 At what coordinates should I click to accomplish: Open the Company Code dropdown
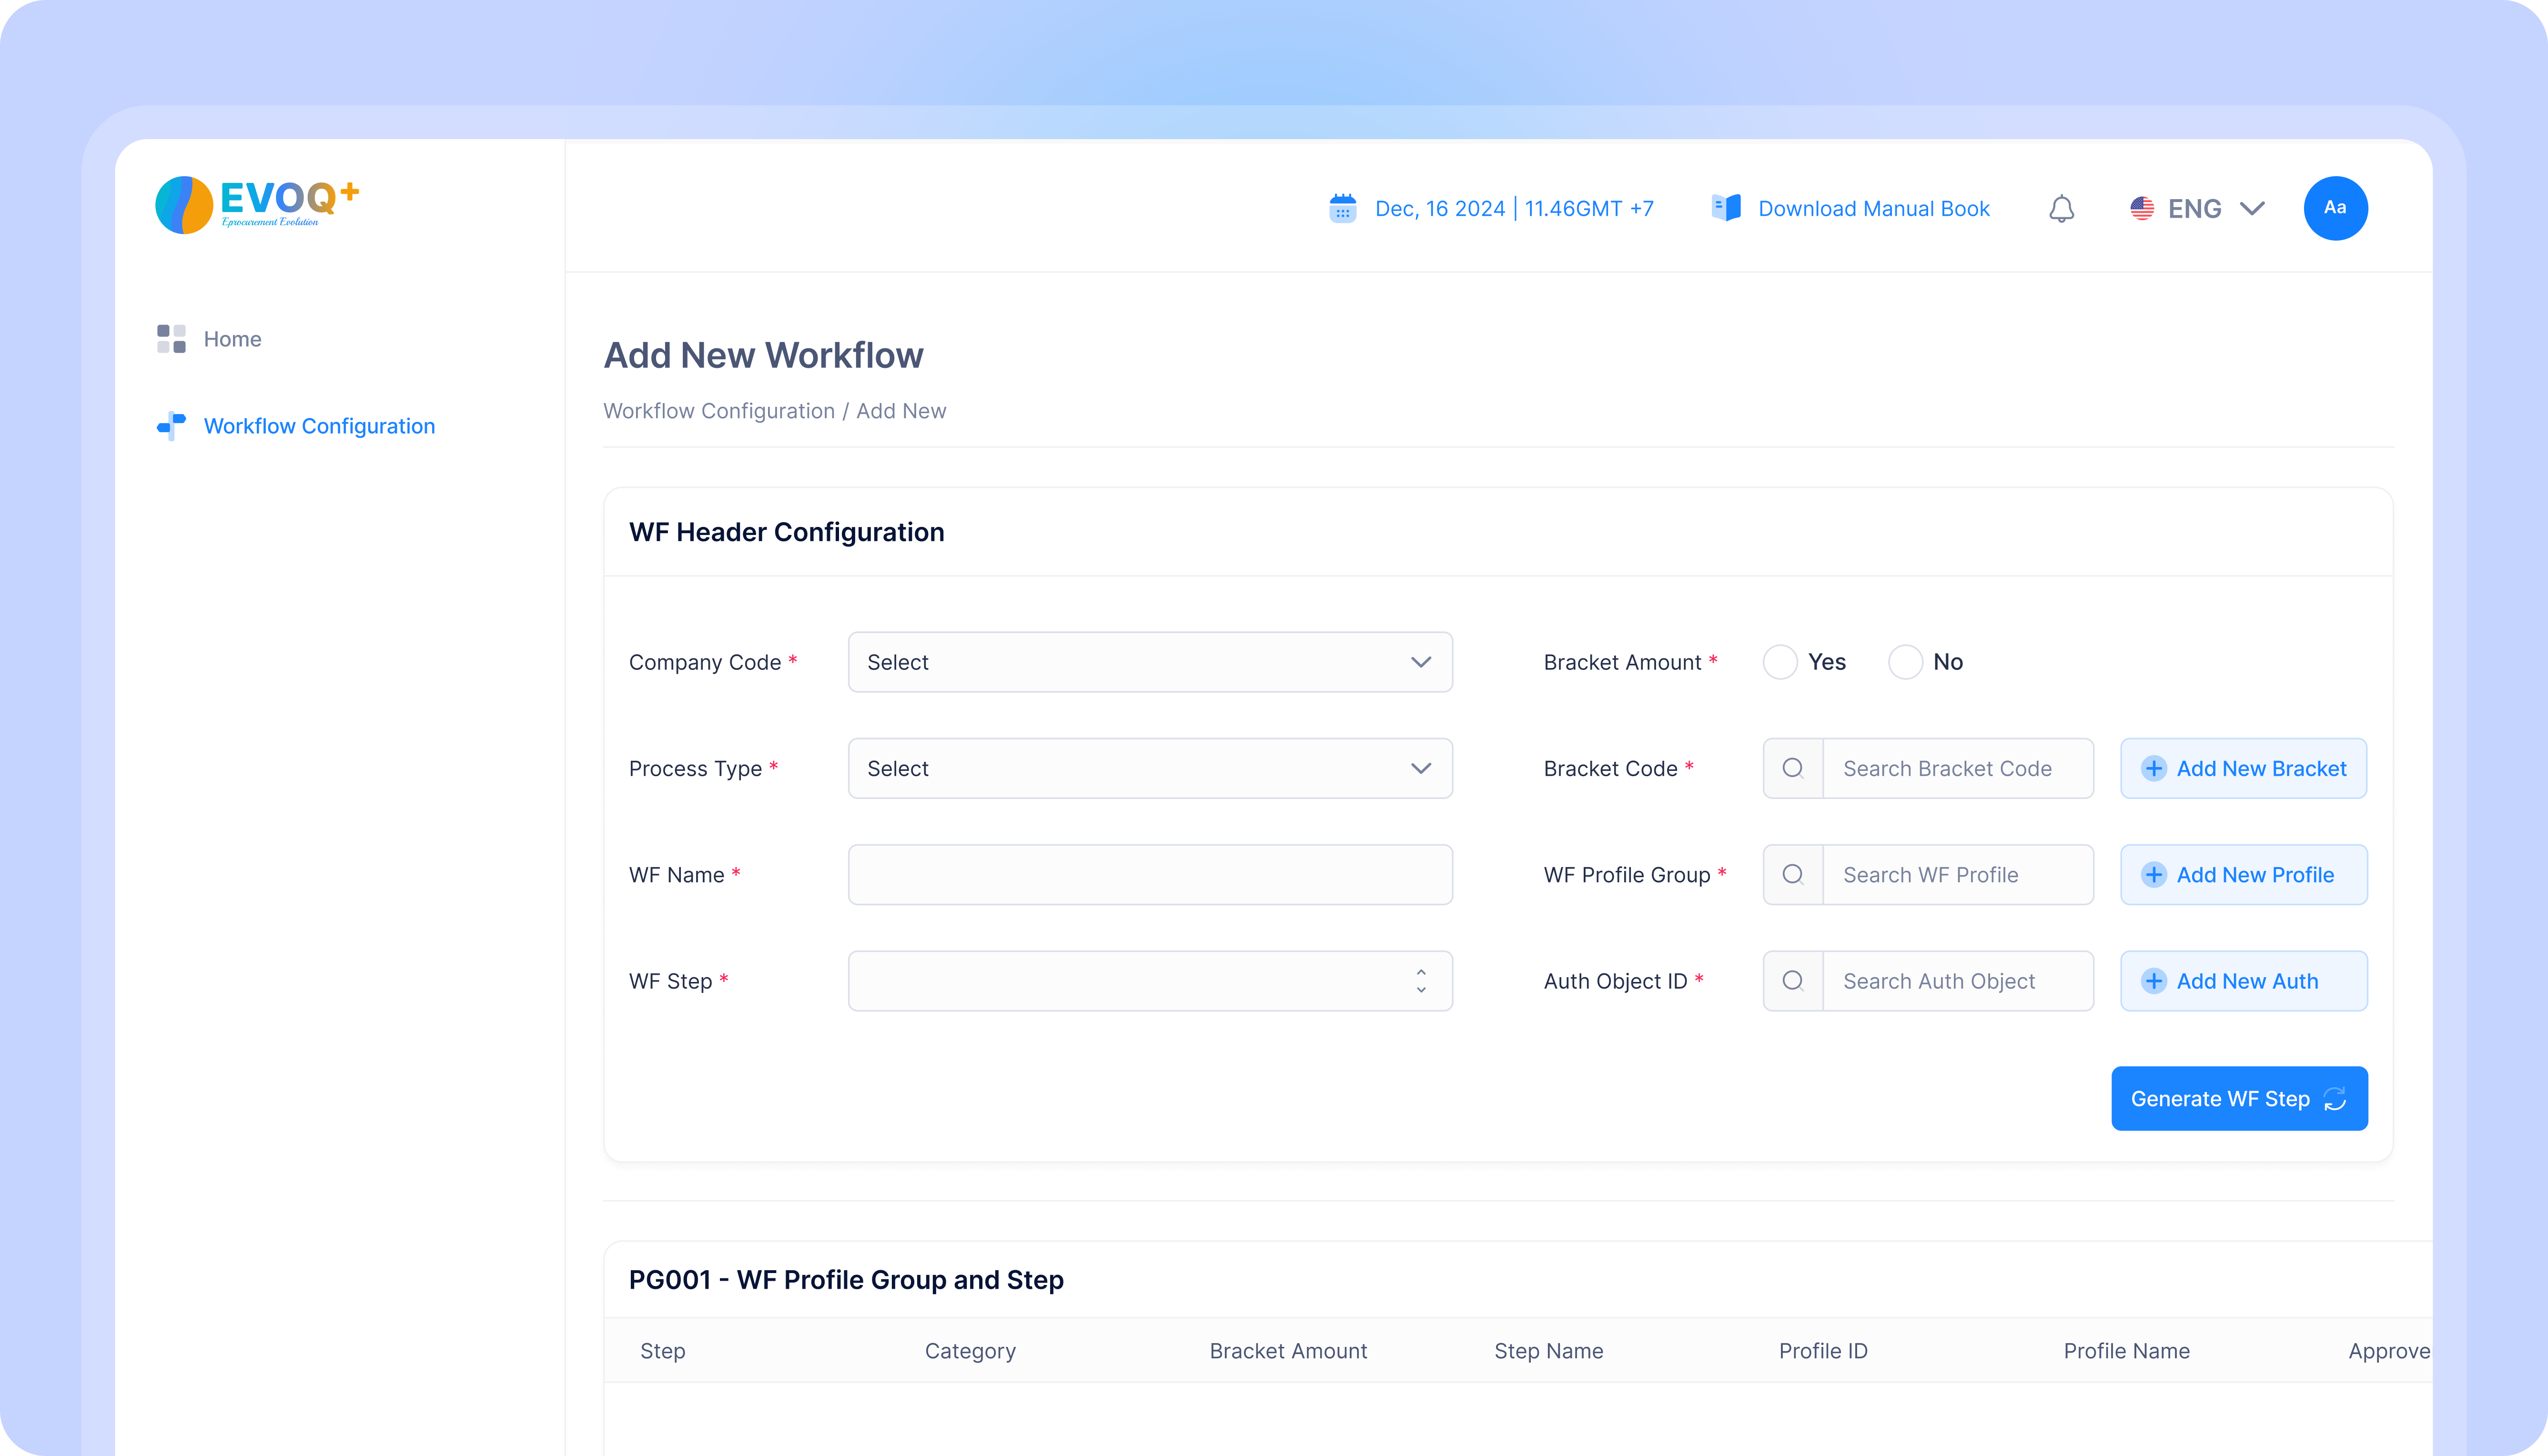1149,662
